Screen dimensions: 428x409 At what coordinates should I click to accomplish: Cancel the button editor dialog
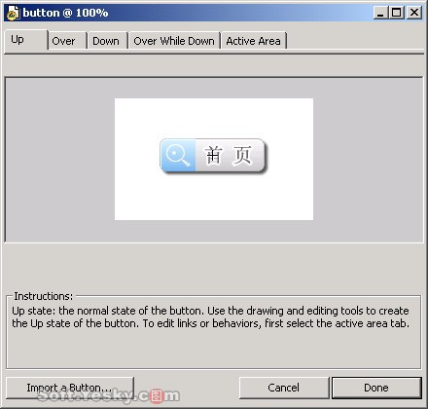pyautogui.click(x=284, y=388)
